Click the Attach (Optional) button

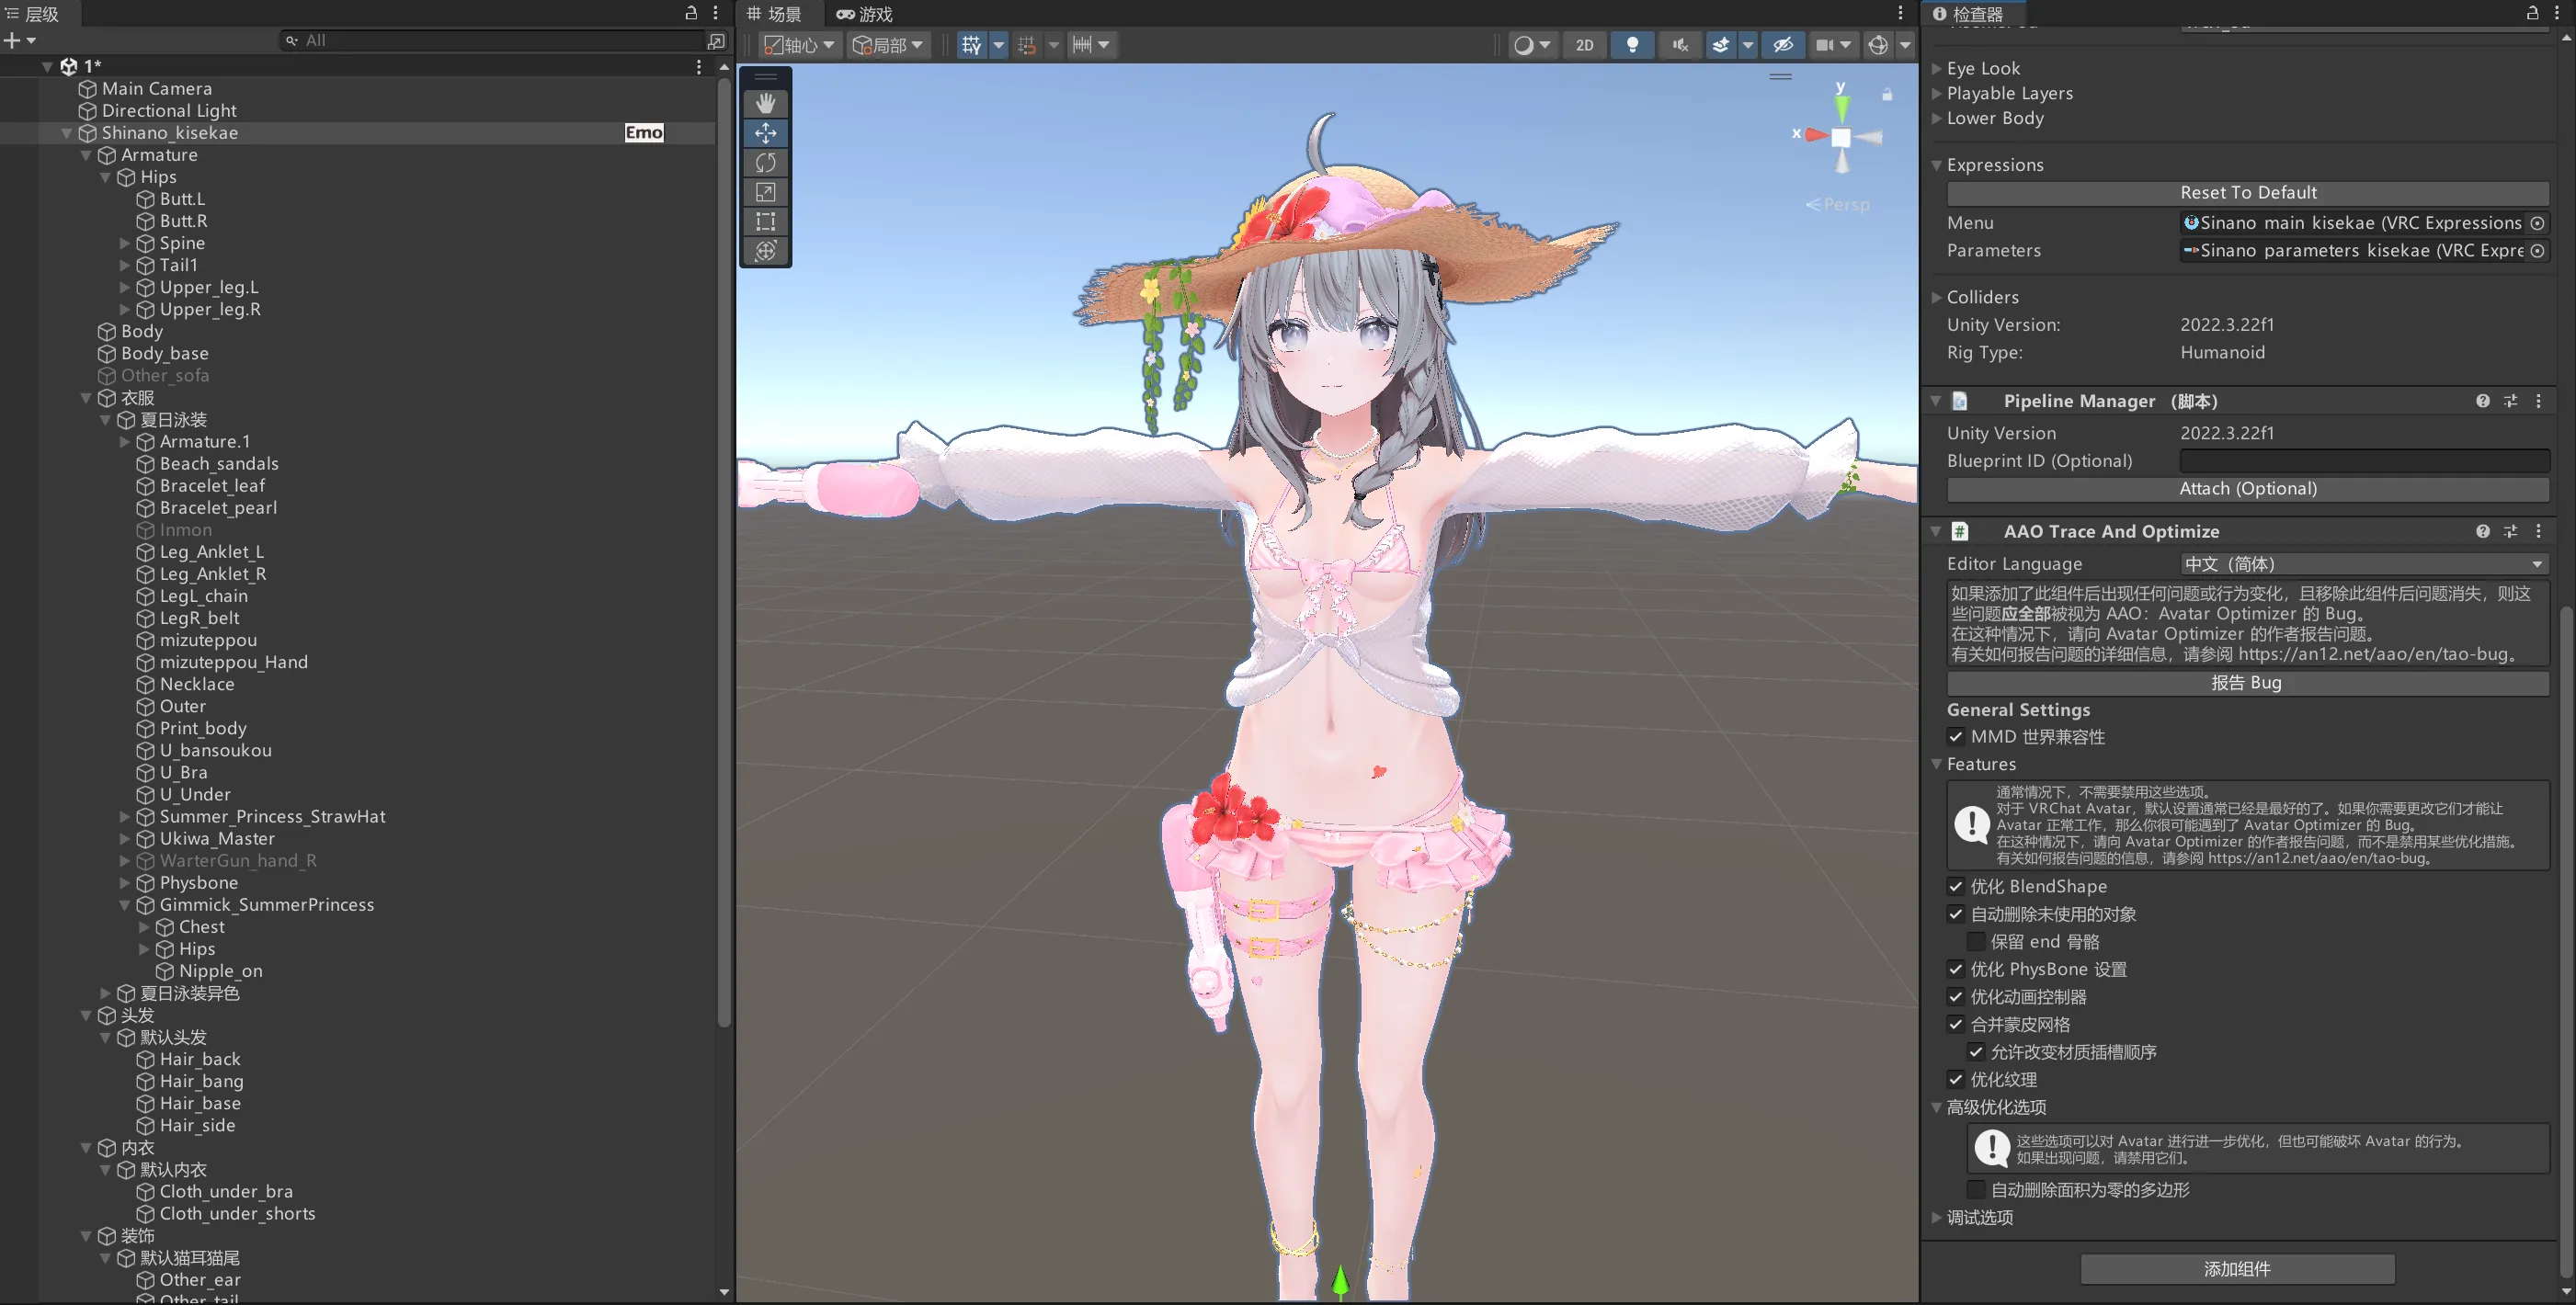tap(2247, 488)
